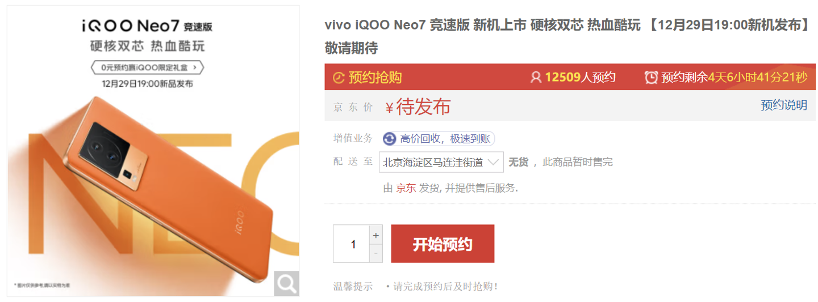818x302 pixels.
Task: Open the 0元预约赢iQOO限定礼盒 banner arrow
Action: pos(195,67)
